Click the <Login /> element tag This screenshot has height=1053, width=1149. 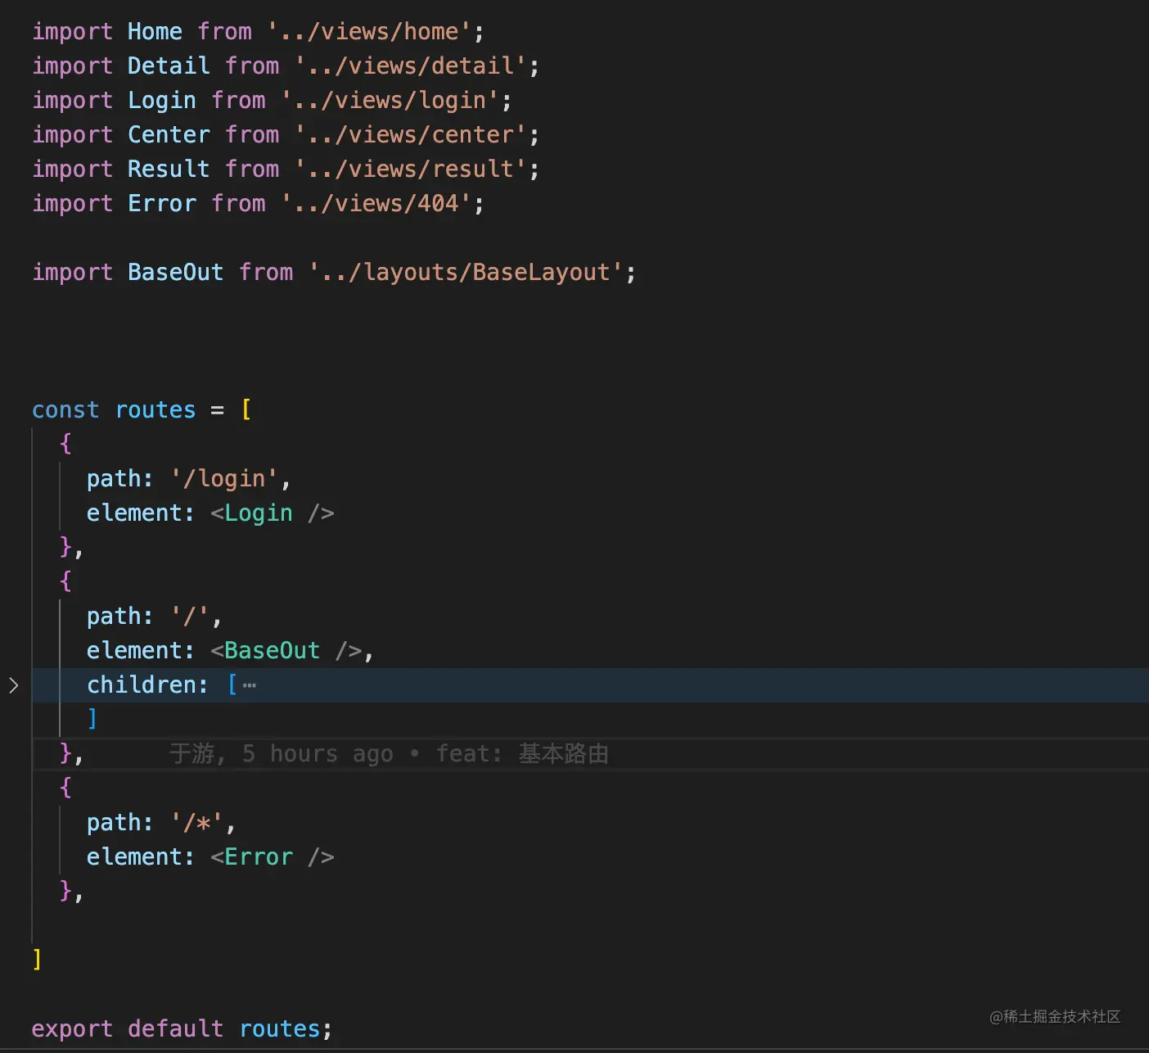(x=272, y=513)
